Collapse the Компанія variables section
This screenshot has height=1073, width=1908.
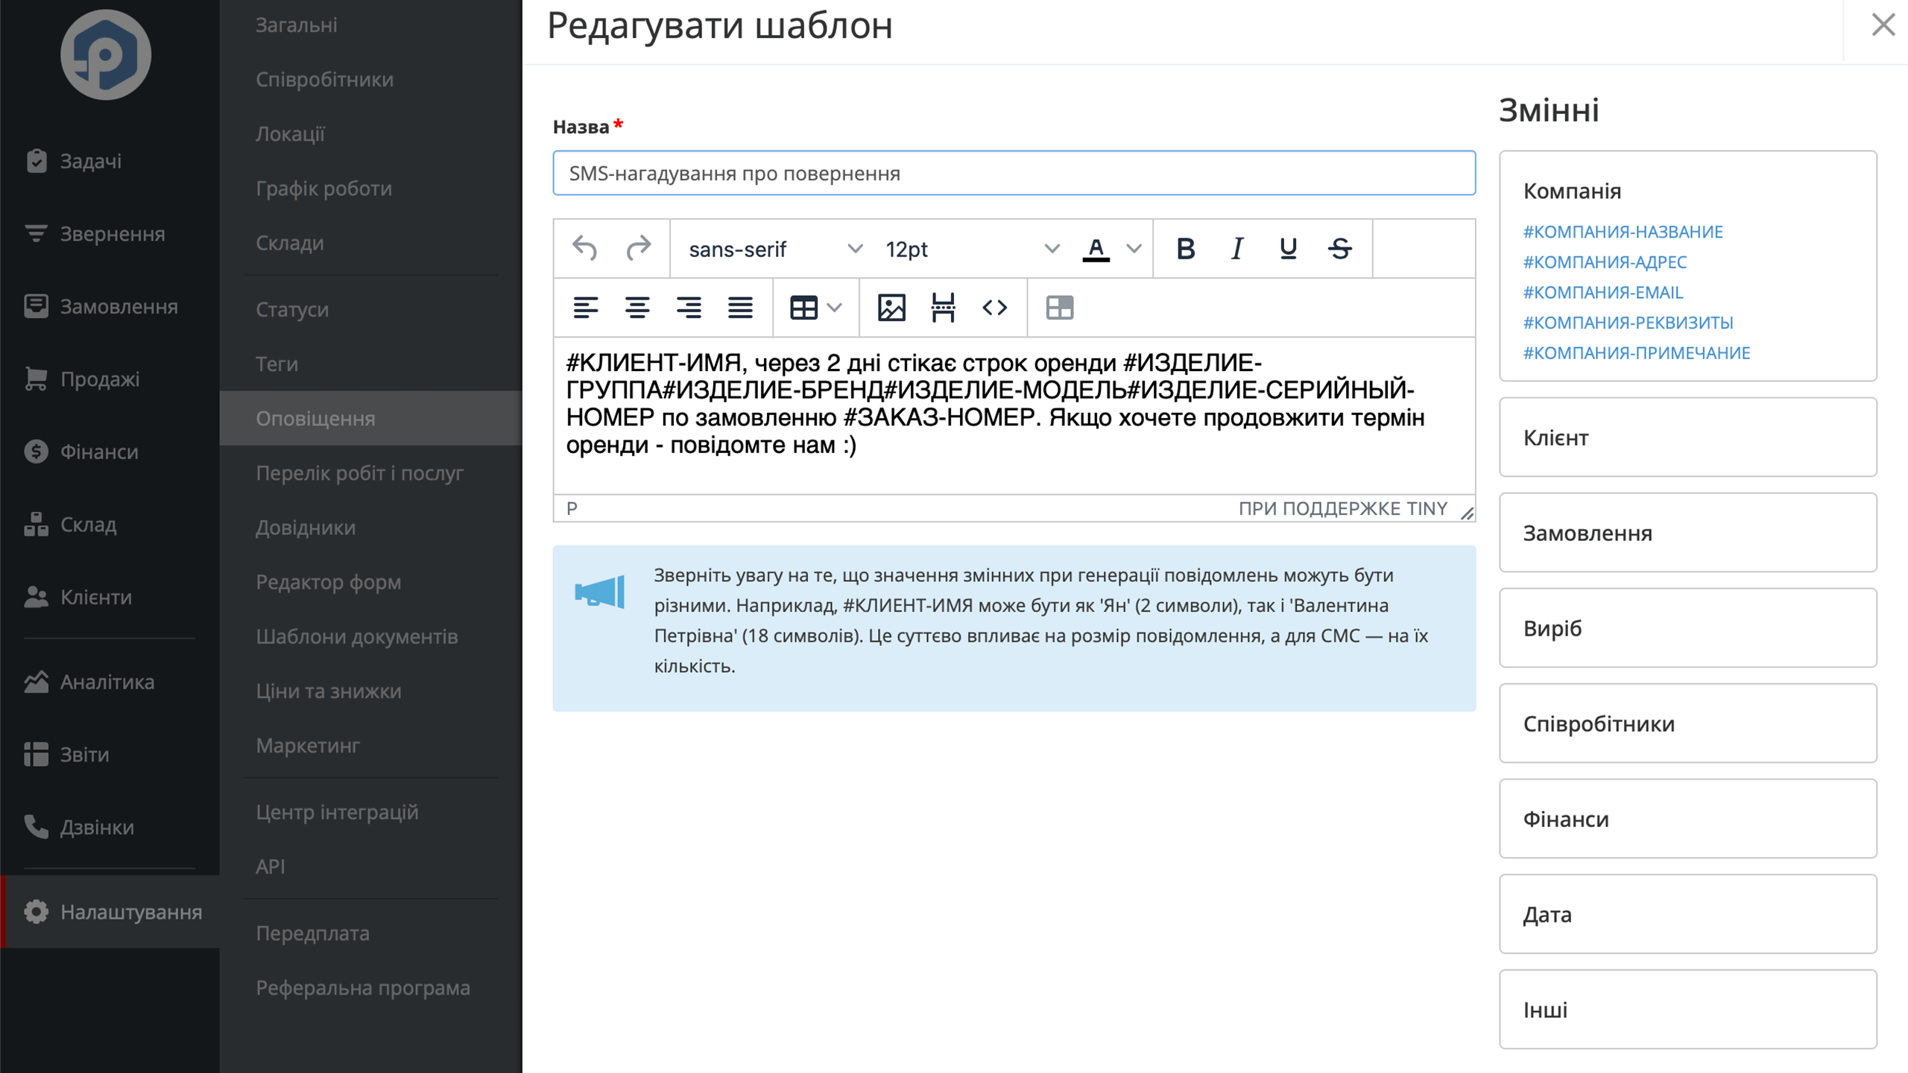coord(1572,191)
